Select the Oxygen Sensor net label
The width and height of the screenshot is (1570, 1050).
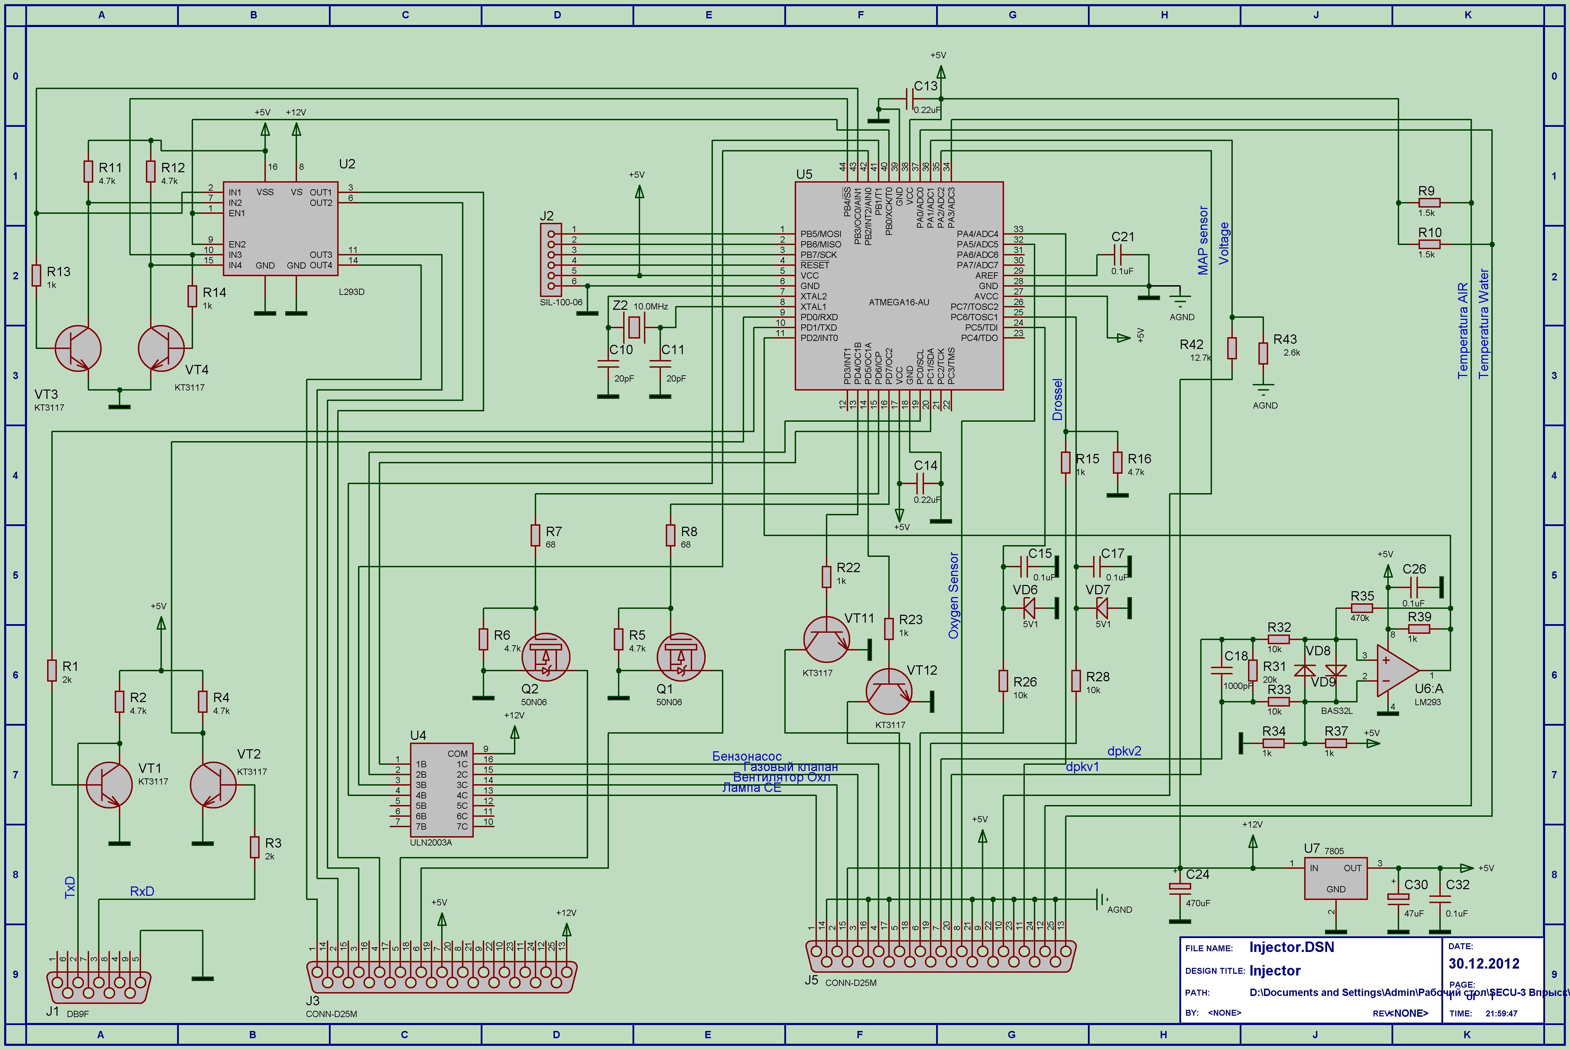(x=954, y=595)
